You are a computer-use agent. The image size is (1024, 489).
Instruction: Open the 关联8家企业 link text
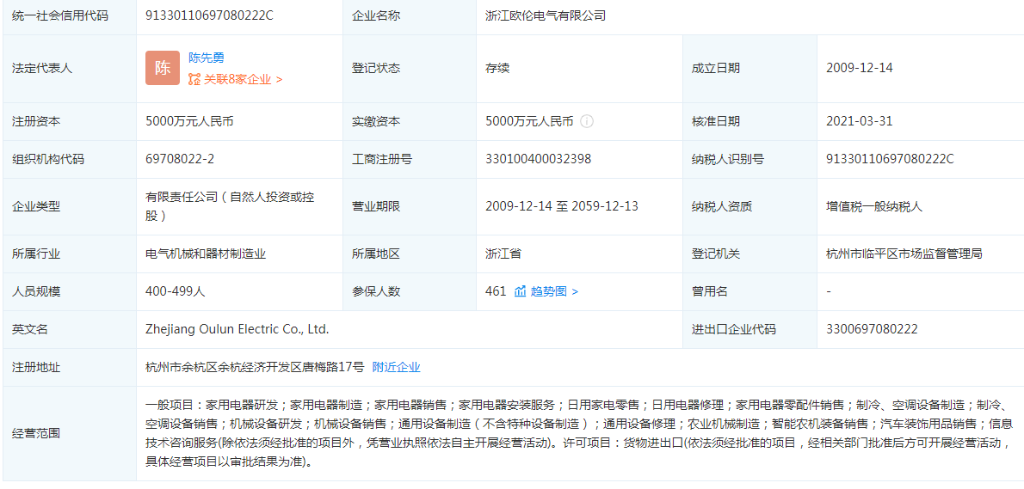point(237,79)
